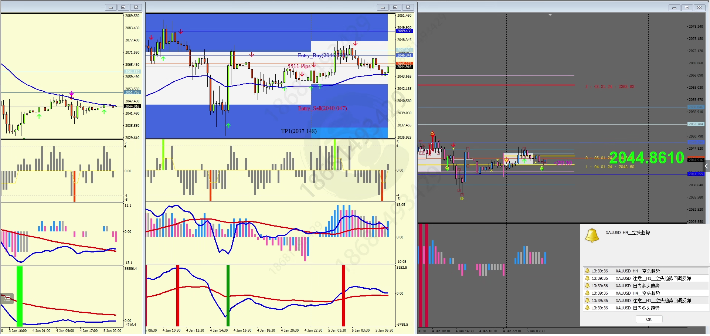This screenshot has width=710, height=336.
Task: Click the yellow smiley marker below the lowest candle
Action: (462, 198)
